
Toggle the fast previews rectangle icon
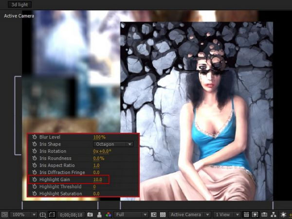(x=154, y=215)
